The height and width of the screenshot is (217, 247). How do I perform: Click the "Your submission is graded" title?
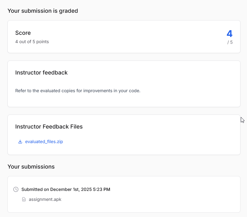pyautogui.click(x=43, y=11)
